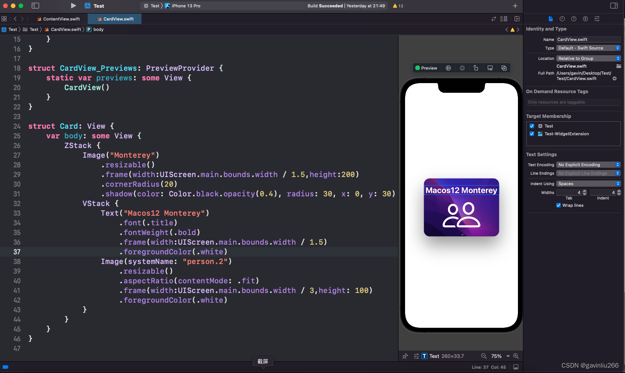This screenshot has height=373, width=625.
Task: Show the Accessibility inspector tab
Action: click(x=585, y=19)
